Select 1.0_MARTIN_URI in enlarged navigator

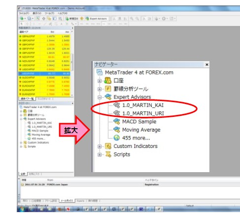pos(143,113)
